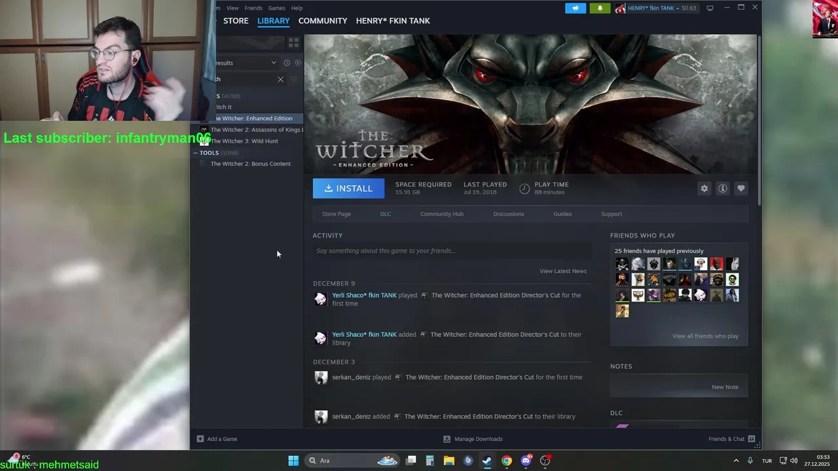Open the game's Store Page
The height and width of the screenshot is (471, 838).
337,214
